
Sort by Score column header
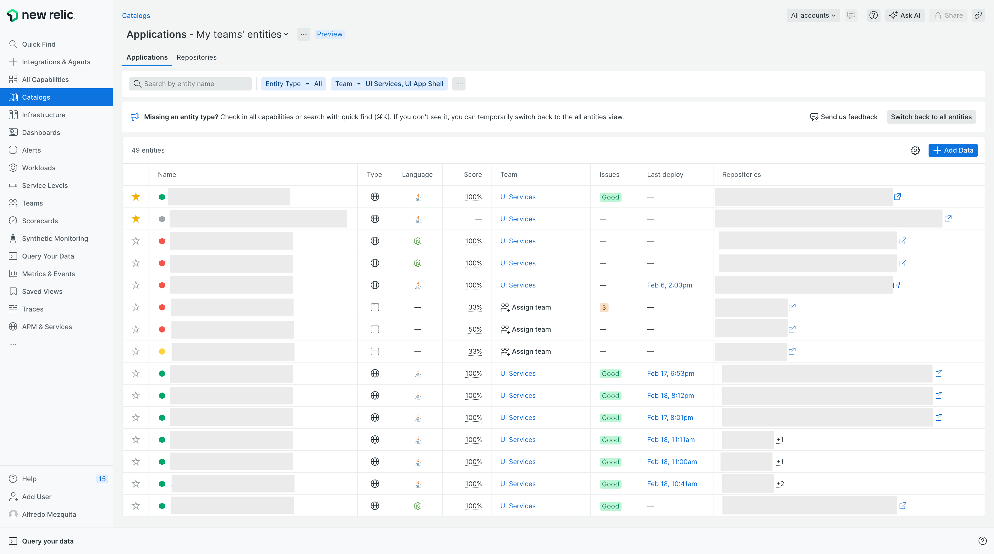point(473,175)
